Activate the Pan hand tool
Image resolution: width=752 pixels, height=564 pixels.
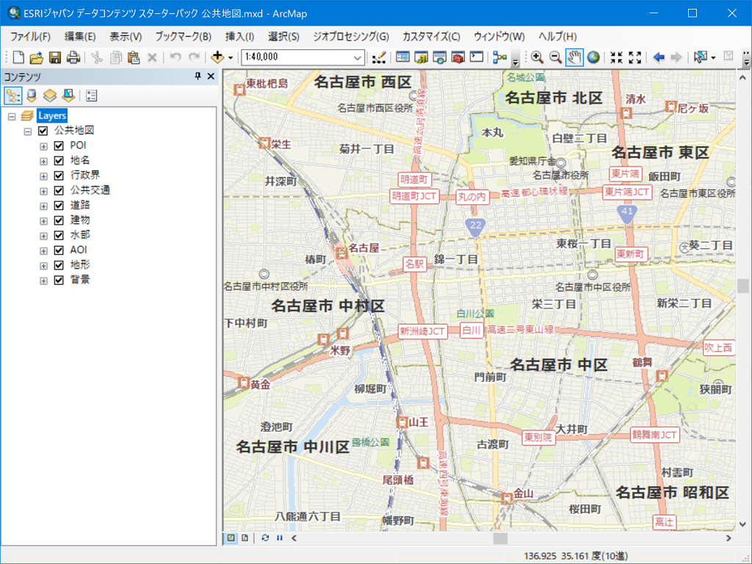coord(574,57)
